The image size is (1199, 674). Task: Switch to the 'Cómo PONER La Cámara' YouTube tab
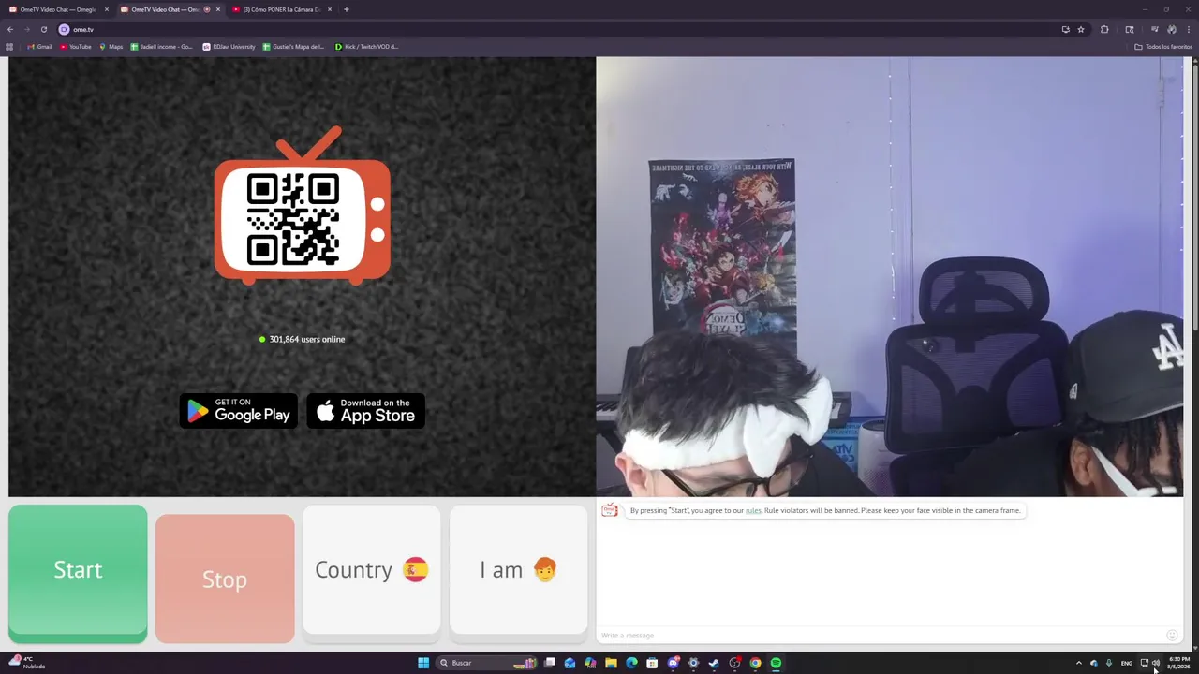[281, 9]
